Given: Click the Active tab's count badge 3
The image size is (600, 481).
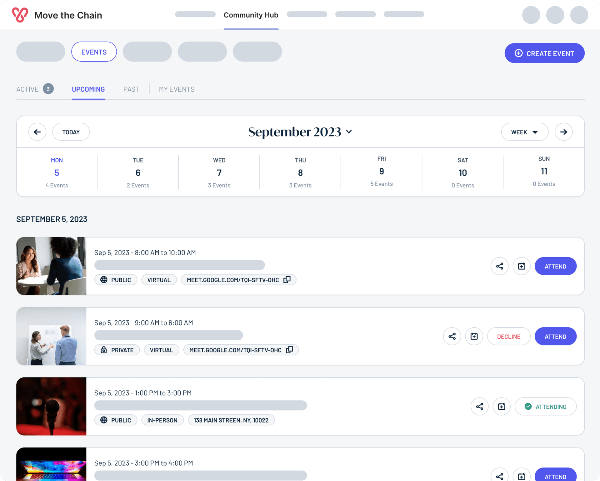Looking at the screenshot, I should click(48, 89).
